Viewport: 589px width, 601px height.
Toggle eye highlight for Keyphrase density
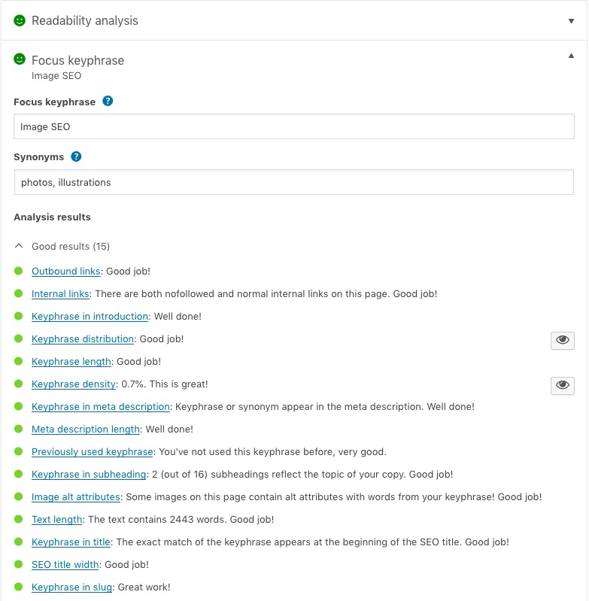point(562,385)
